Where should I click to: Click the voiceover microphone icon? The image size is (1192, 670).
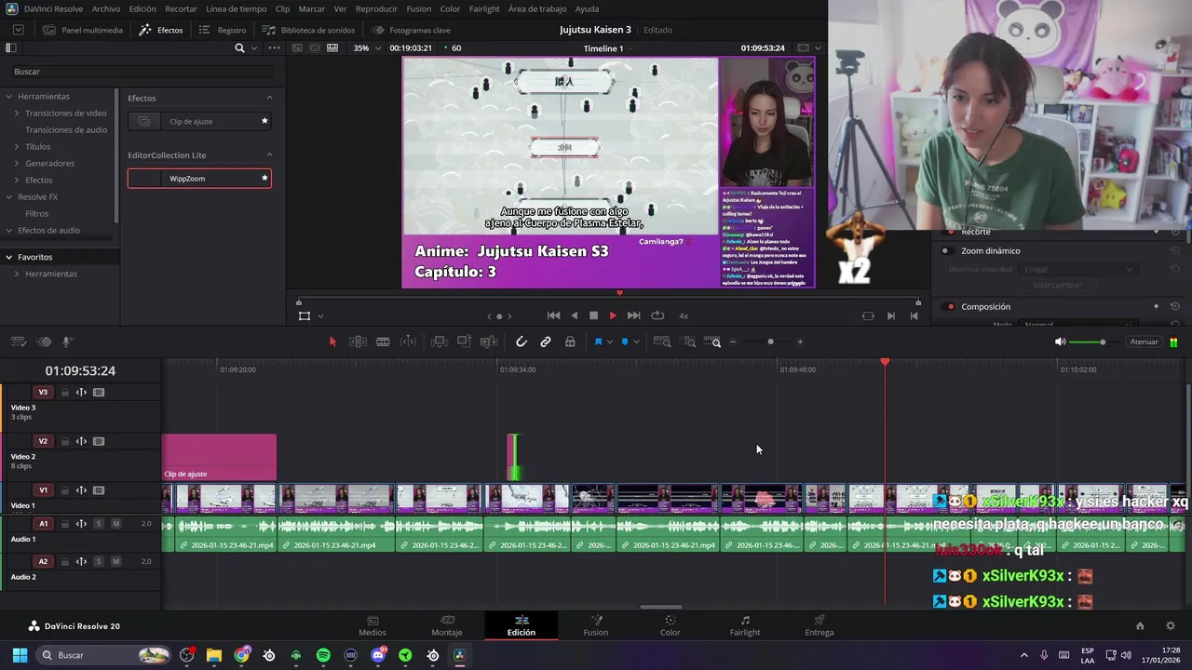click(67, 342)
